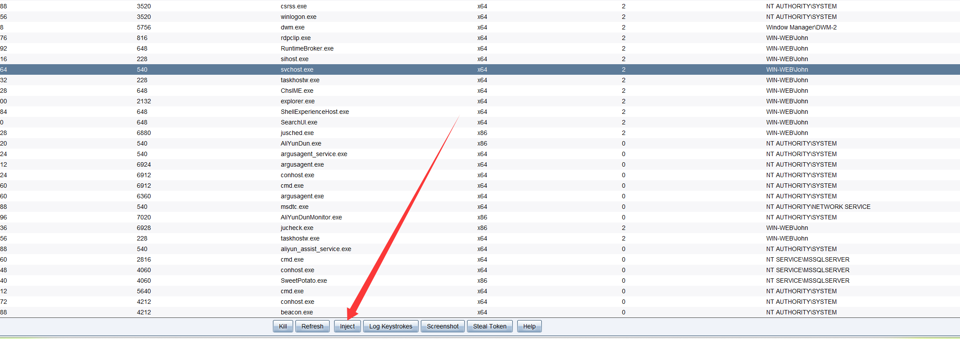Choose the beacon.exe process entry

[297, 312]
